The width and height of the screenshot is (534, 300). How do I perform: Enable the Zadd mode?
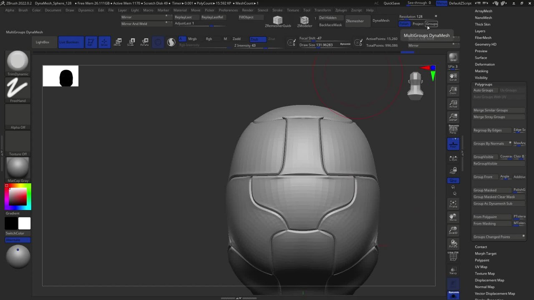pos(237,39)
